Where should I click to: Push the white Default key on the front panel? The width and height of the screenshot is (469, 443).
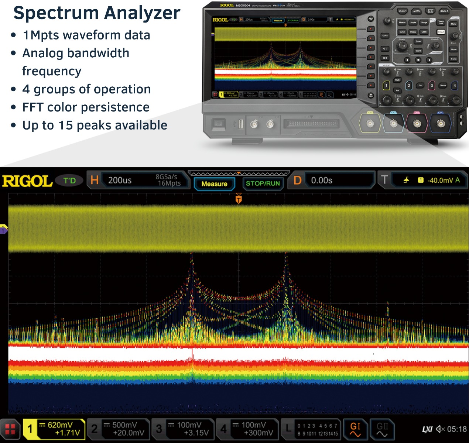pos(441,32)
